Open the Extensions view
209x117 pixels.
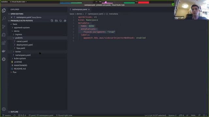[4, 43]
